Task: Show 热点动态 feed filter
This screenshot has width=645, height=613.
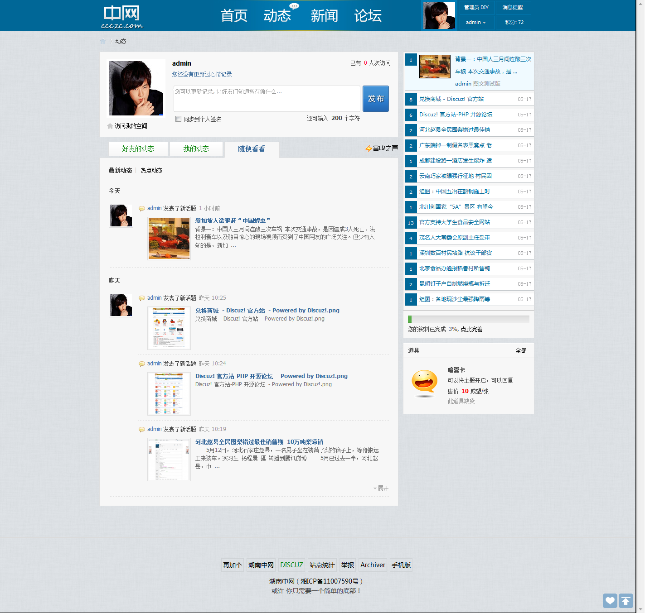Action: tap(151, 170)
